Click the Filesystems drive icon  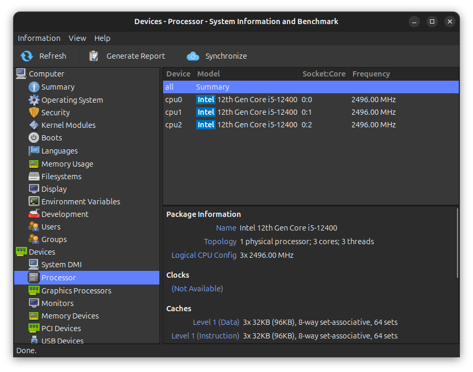(34, 176)
